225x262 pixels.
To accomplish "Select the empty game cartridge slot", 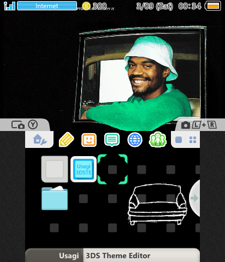I will click(55, 169).
